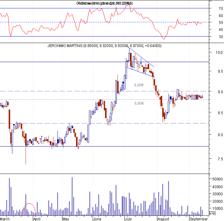This screenshot has width=224, height=221.
Task: Click the 8.0 price axis label
Action: tap(220, 135)
